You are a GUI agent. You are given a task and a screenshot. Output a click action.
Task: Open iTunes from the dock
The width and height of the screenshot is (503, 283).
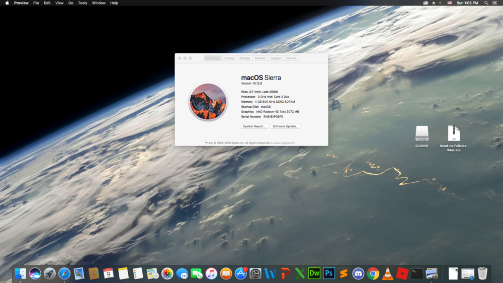211,273
